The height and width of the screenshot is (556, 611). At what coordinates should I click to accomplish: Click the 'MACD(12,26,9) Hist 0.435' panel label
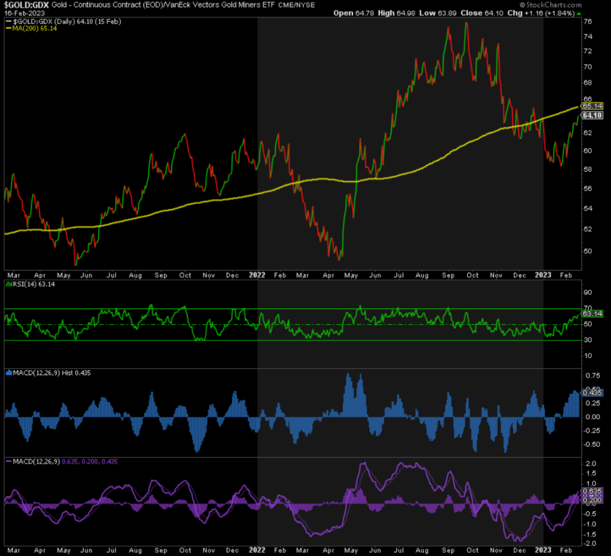point(51,373)
